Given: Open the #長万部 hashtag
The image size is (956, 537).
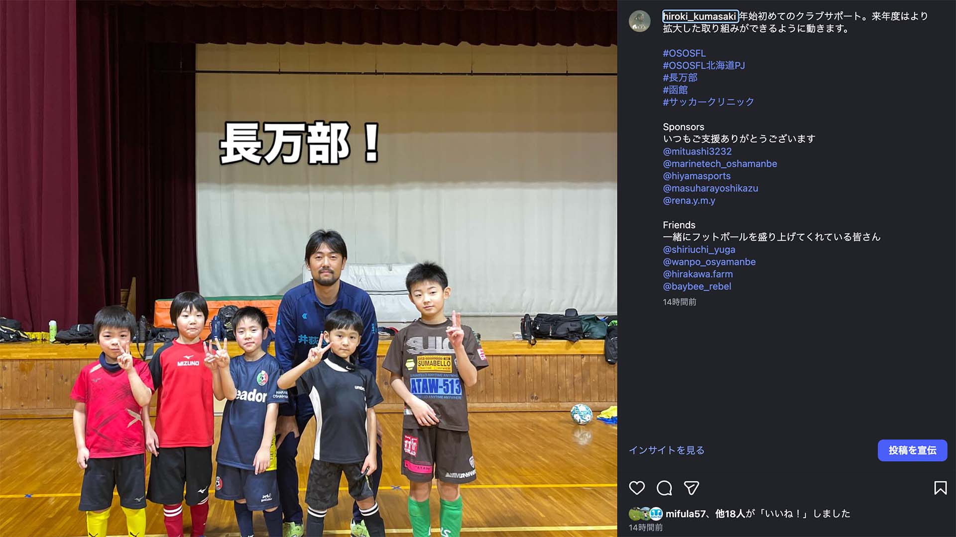Looking at the screenshot, I should [x=680, y=78].
